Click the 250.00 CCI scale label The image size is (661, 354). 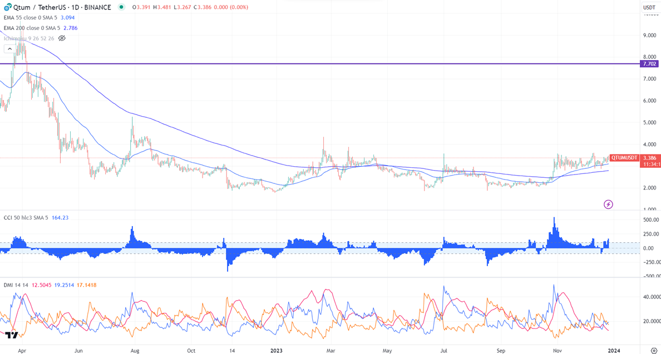651,234
